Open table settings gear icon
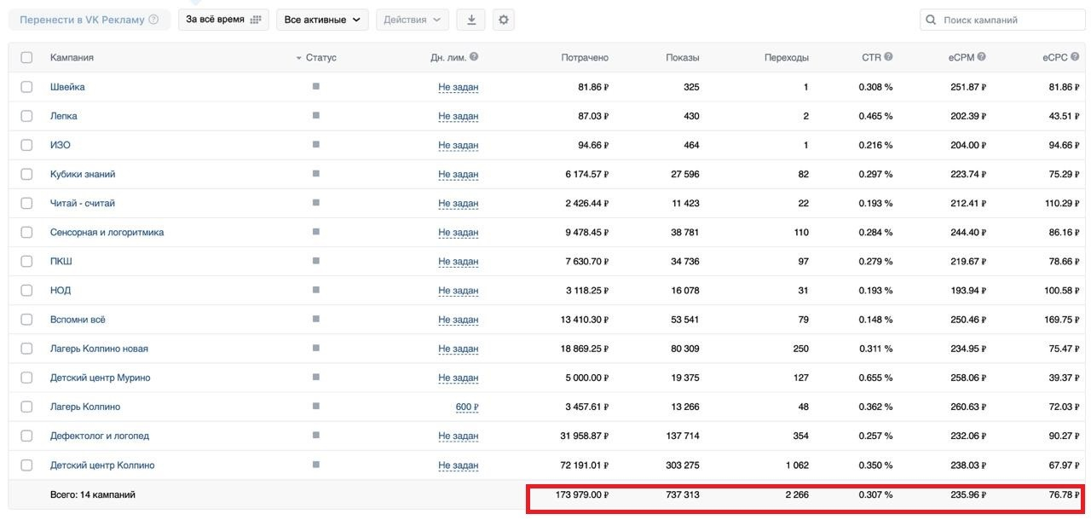Screen dimensions: 1091x520 click(x=503, y=20)
